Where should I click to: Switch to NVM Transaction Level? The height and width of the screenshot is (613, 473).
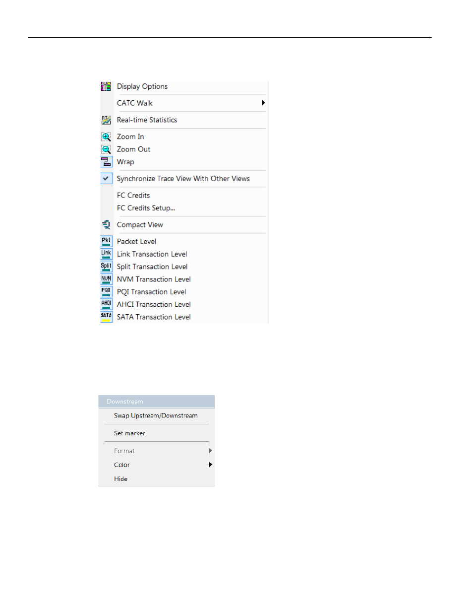pos(154,279)
